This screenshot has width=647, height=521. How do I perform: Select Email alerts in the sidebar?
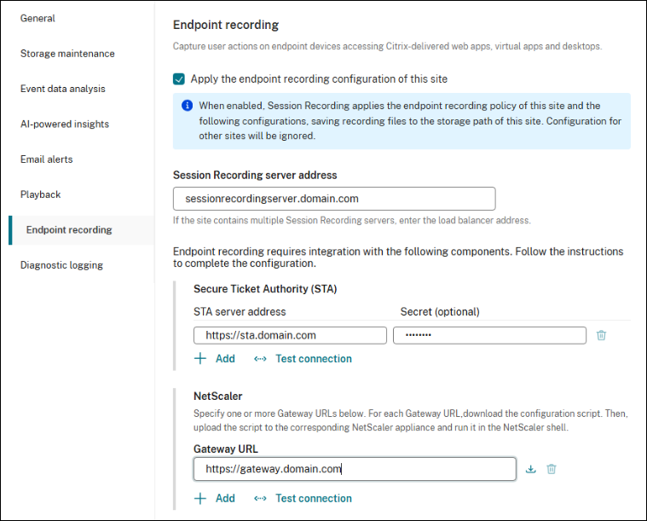point(47,159)
